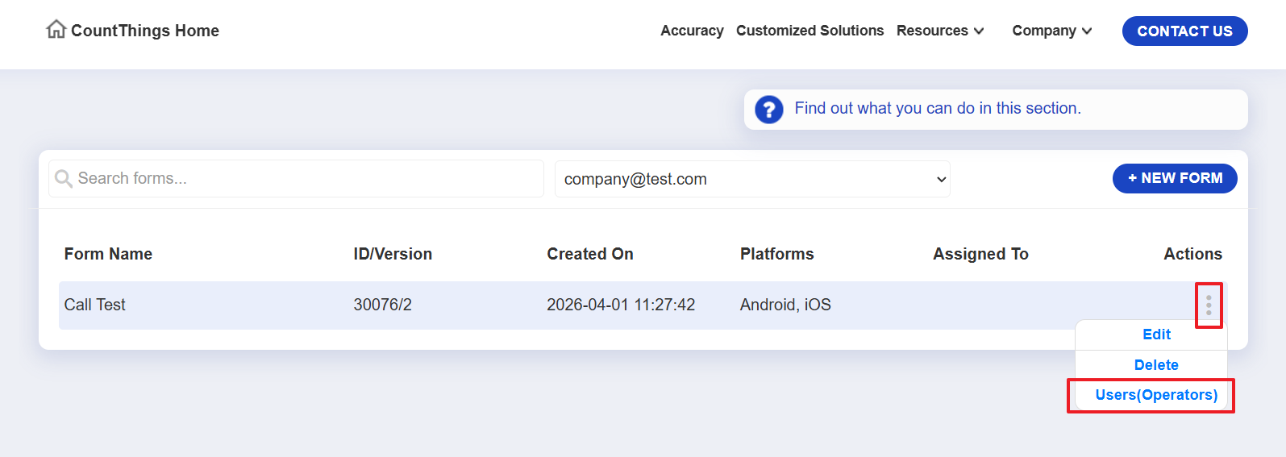The height and width of the screenshot is (457, 1286).
Task: Create a form with + NEW FORM button
Action: coord(1174,178)
